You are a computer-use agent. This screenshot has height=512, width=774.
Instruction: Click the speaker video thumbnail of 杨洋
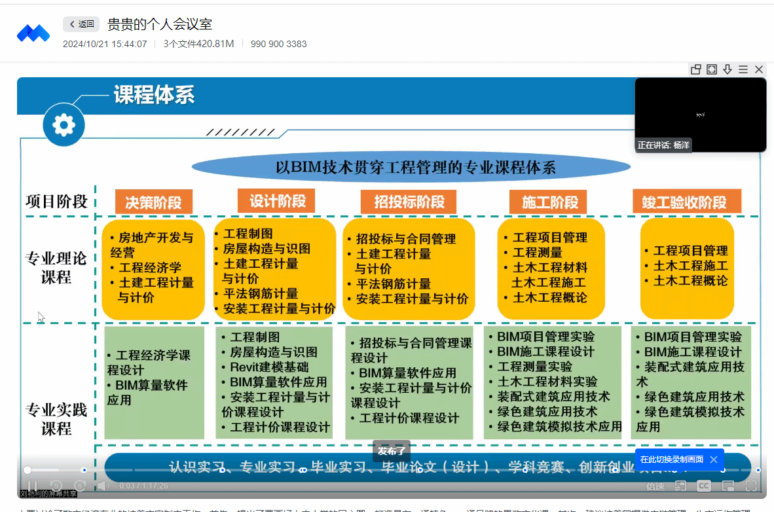[700, 115]
